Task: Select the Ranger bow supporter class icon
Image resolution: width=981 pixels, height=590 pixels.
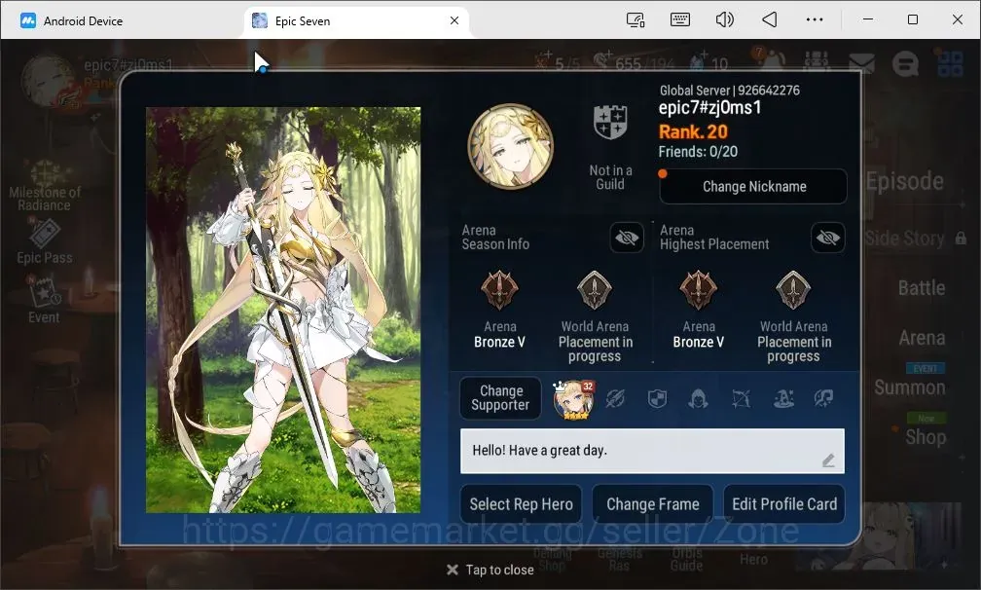Action: tap(741, 398)
